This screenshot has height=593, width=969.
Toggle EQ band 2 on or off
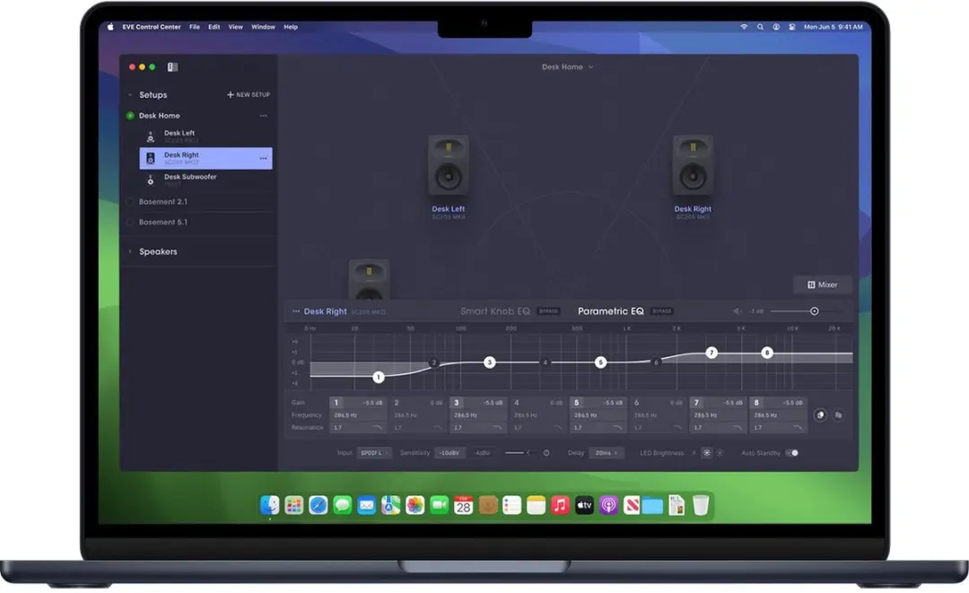(x=397, y=402)
